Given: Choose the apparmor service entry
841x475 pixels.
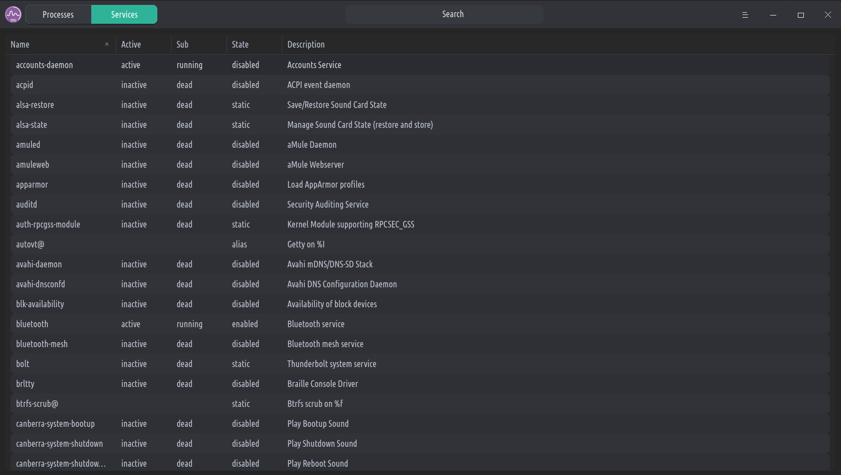Looking at the screenshot, I should pyautogui.click(x=32, y=184).
